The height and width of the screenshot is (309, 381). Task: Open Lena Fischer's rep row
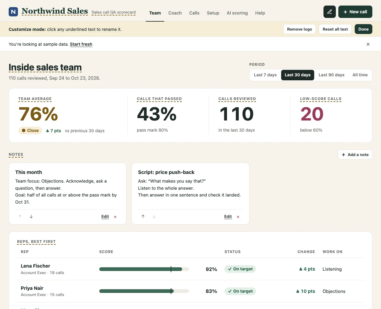pos(191,269)
